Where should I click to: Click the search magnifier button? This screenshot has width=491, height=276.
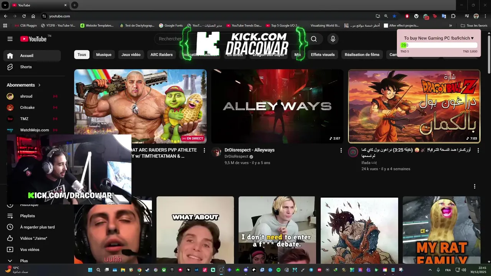coord(314,39)
